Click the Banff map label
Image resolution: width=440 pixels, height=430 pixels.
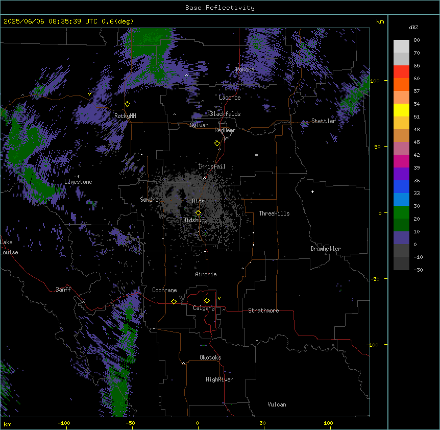[x=63, y=290]
